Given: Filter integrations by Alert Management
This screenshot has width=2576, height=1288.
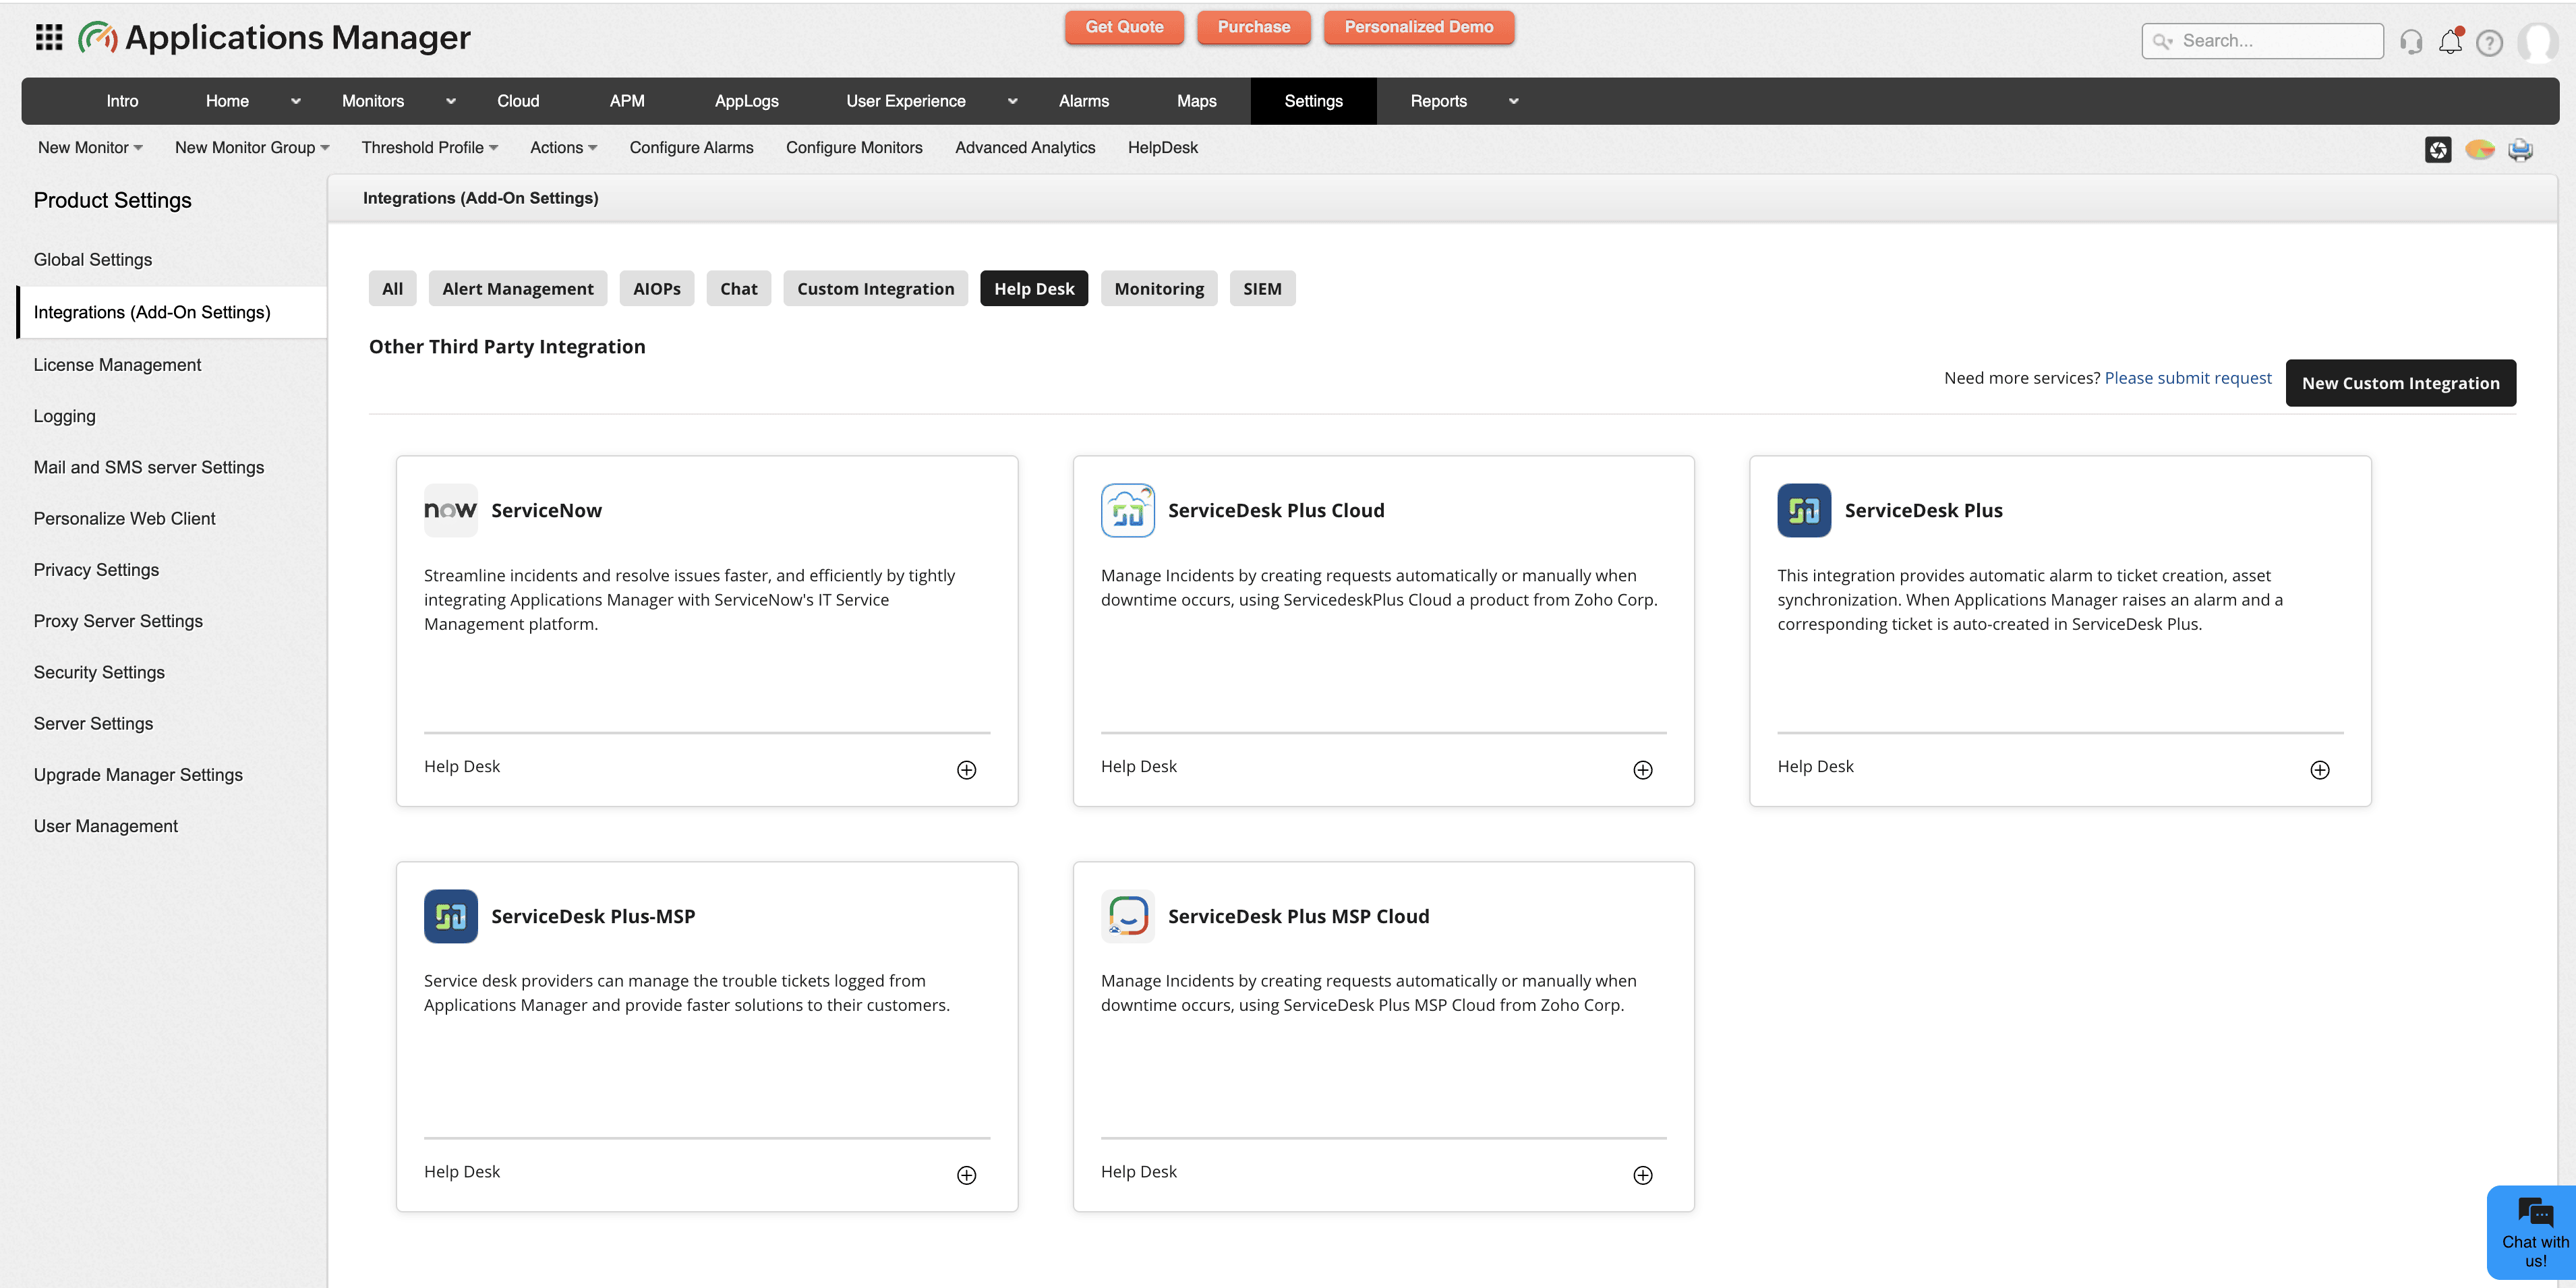Looking at the screenshot, I should [x=518, y=289].
